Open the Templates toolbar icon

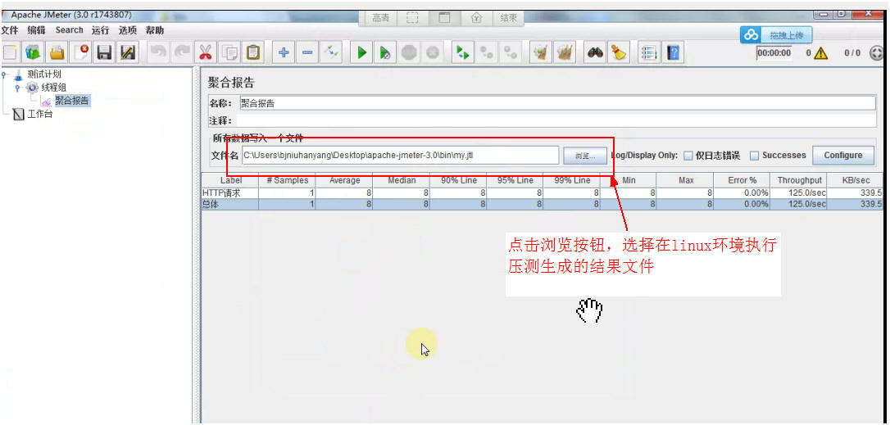[33, 53]
